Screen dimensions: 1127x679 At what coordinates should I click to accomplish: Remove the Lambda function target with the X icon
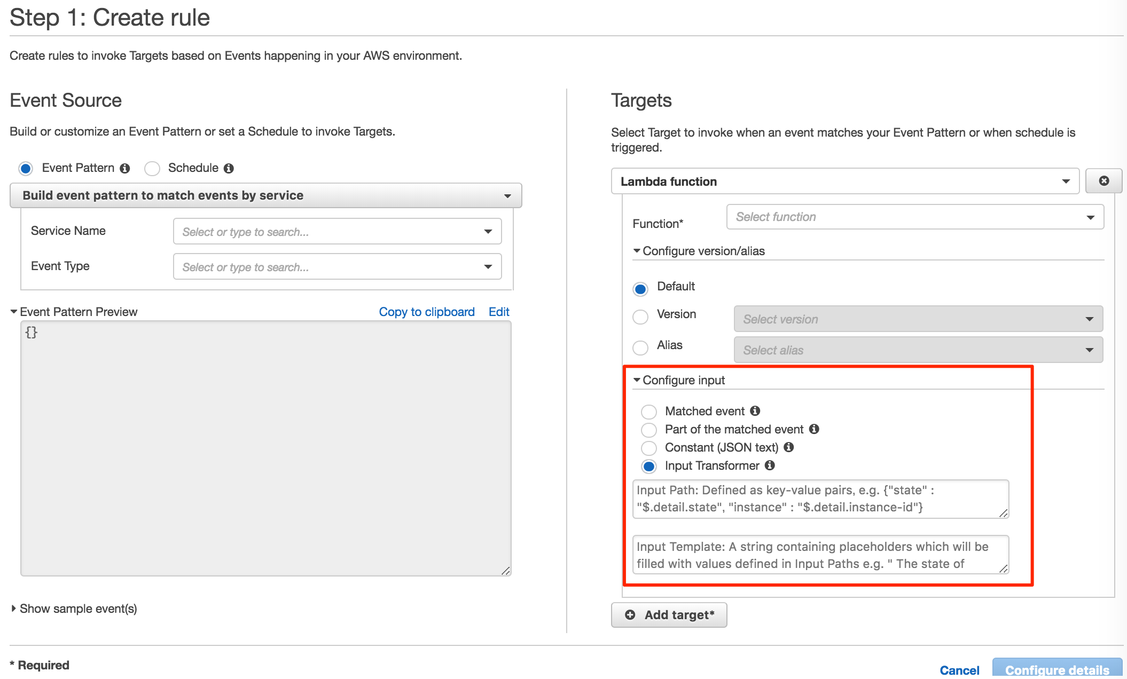pos(1103,180)
